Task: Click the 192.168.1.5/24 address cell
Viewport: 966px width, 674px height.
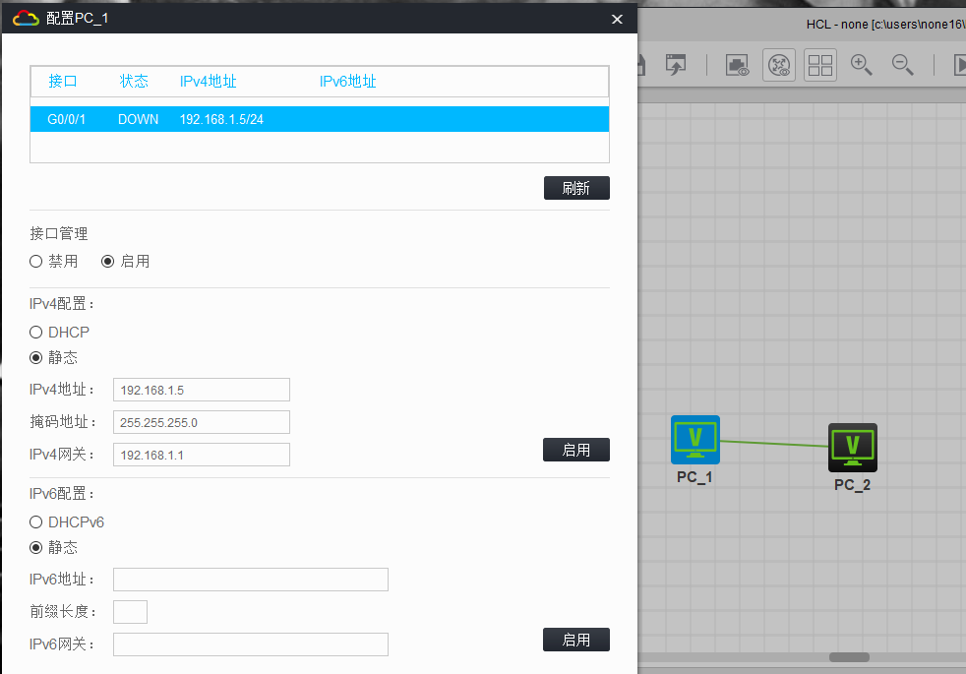Action: click(x=221, y=119)
